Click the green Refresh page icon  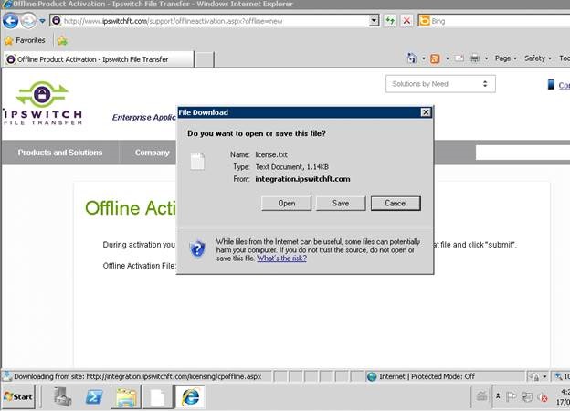pyautogui.click(x=390, y=21)
